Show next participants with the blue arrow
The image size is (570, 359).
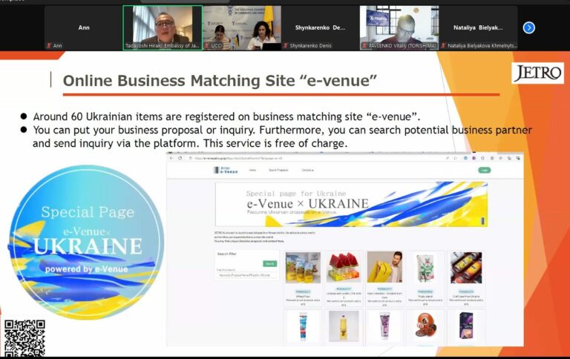coord(528,27)
